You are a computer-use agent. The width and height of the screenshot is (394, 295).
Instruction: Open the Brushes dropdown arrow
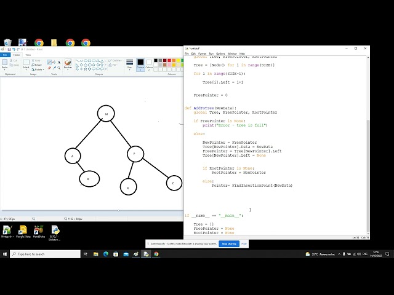[68, 69]
